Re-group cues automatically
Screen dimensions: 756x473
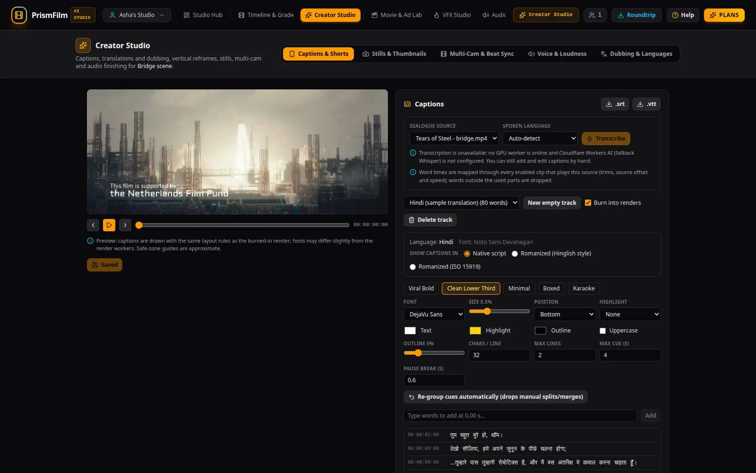pos(495,397)
